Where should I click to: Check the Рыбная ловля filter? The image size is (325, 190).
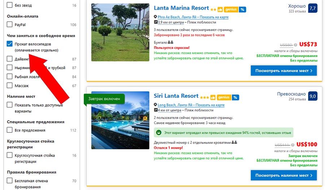10,77
